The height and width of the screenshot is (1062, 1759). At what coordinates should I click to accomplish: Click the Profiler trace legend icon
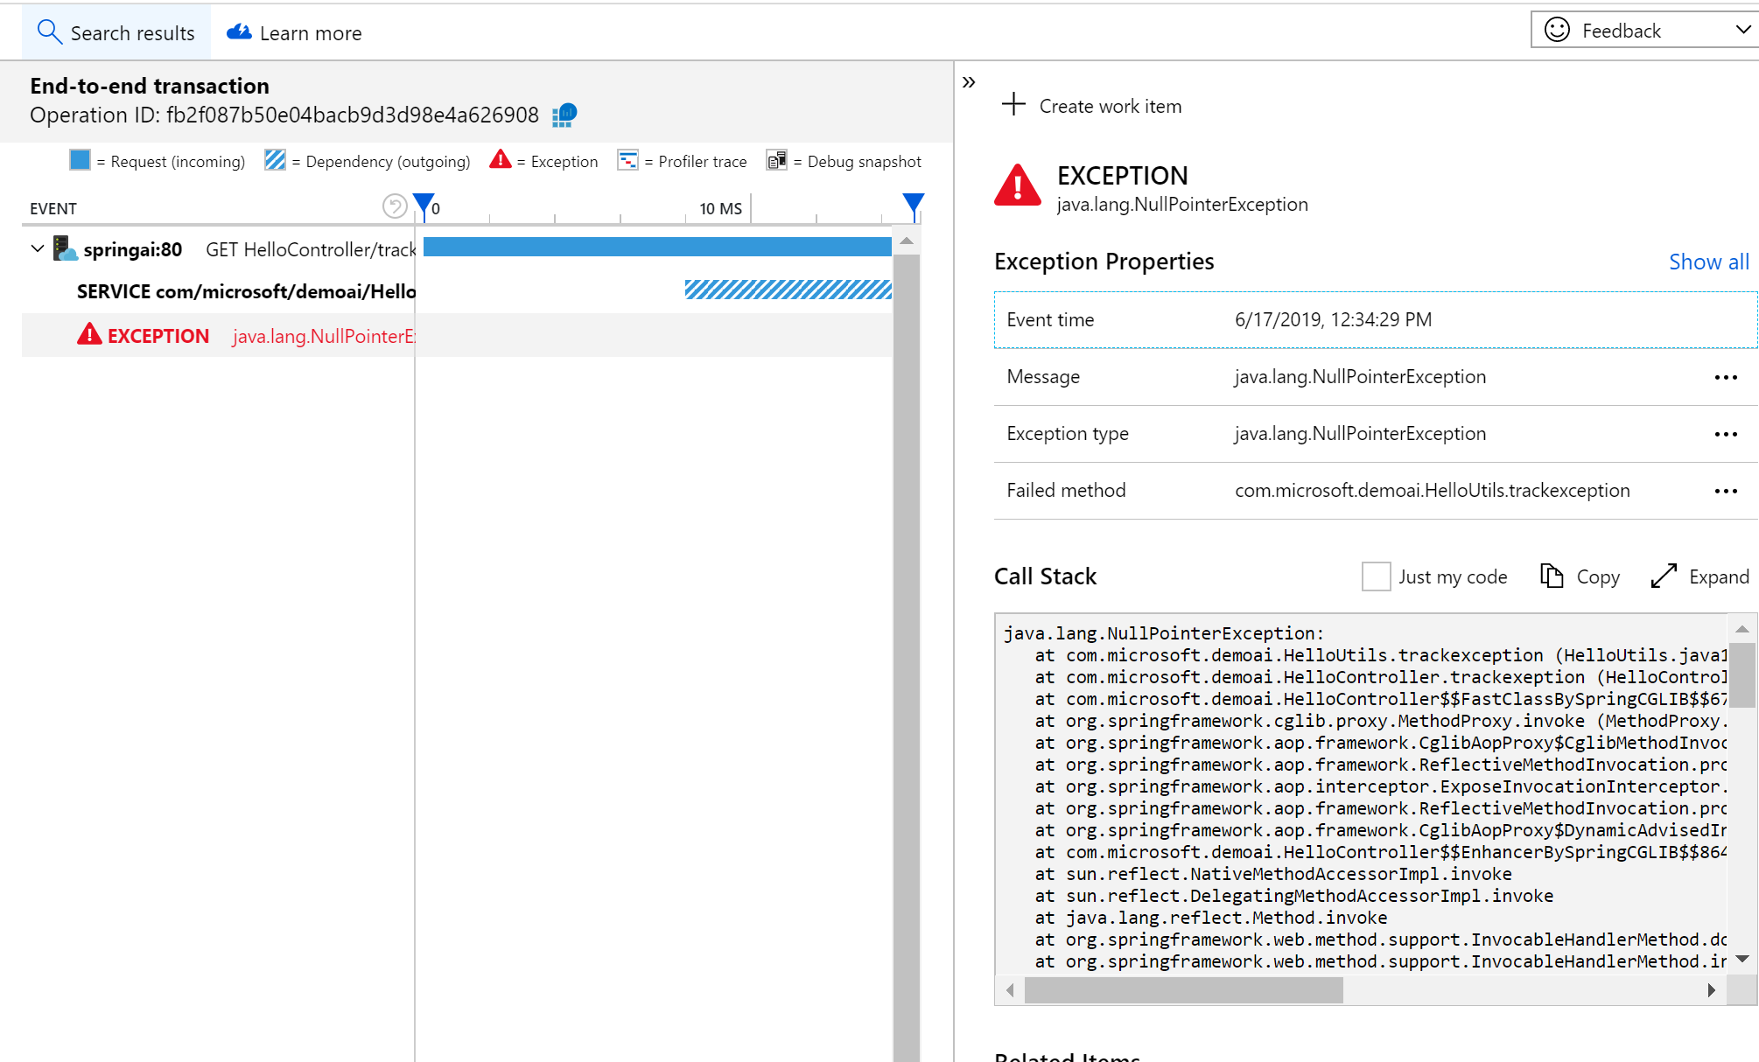click(627, 160)
